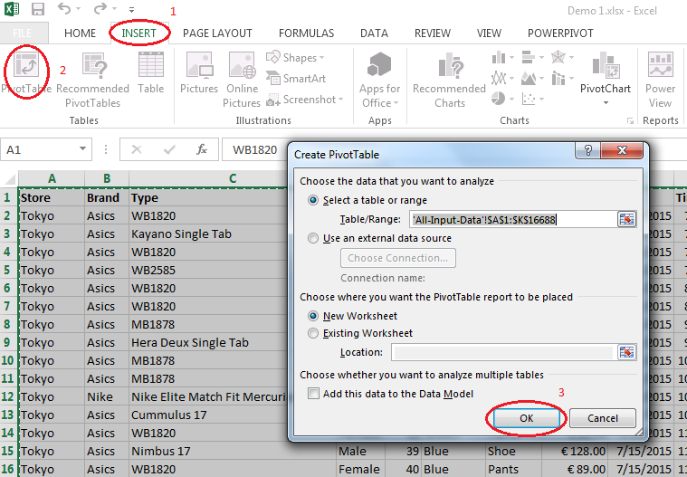Select column A header
This screenshot has height=477, width=687.
pyautogui.click(x=52, y=178)
